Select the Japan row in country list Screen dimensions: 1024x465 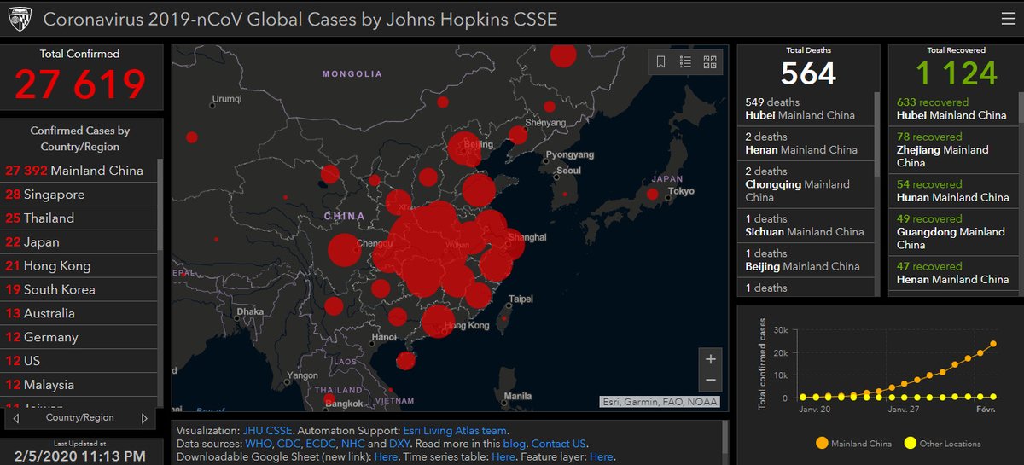pyautogui.click(x=78, y=241)
